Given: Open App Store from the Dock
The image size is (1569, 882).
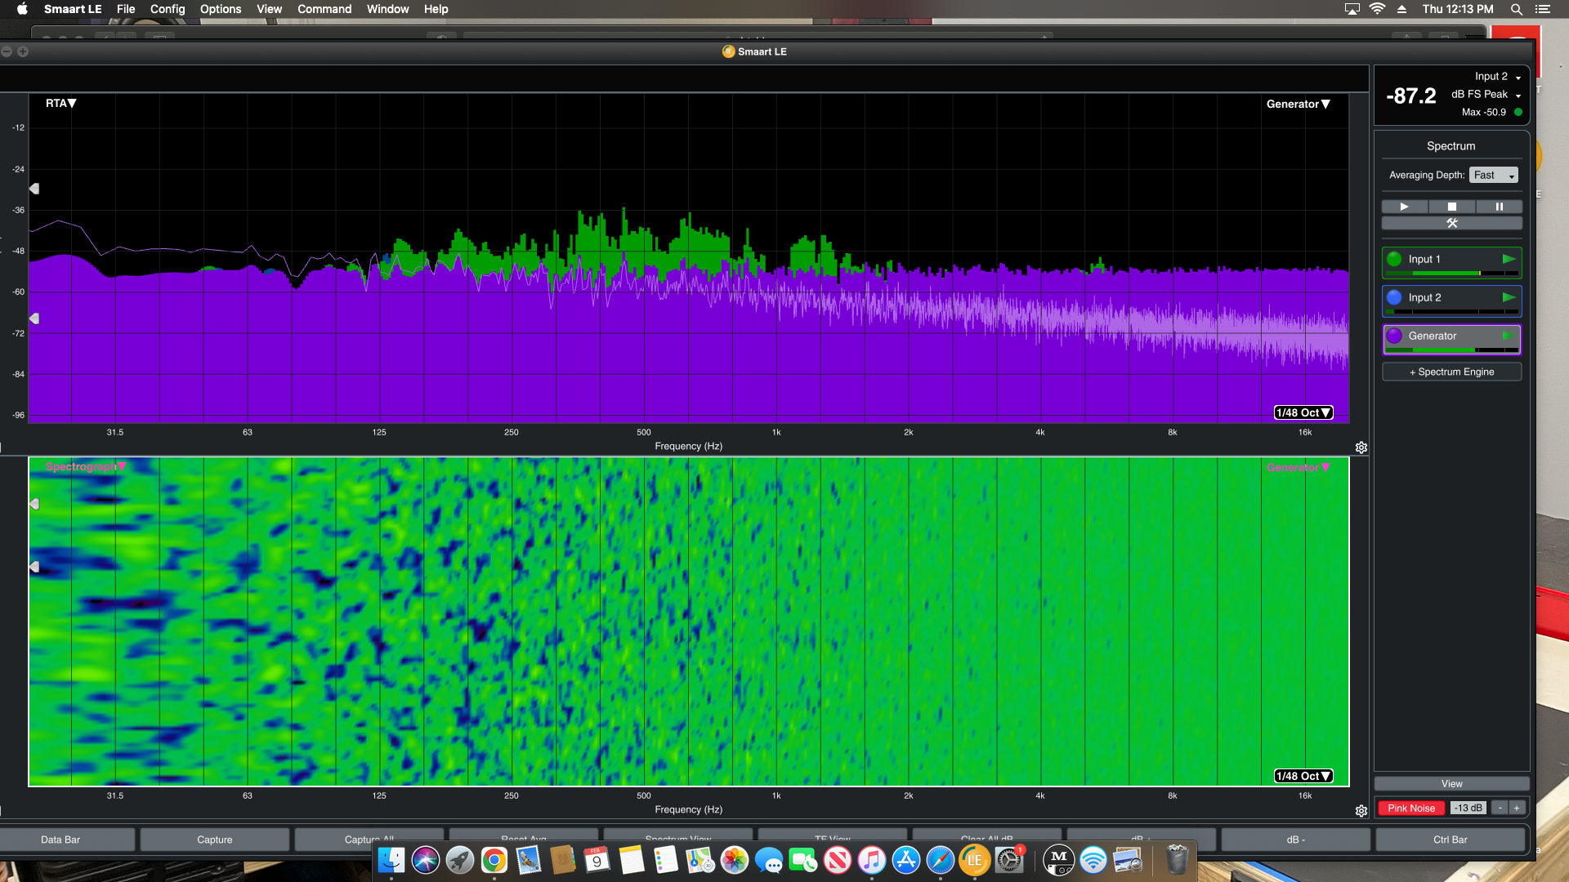Looking at the screenshot, I should click(x=906, y=859).
